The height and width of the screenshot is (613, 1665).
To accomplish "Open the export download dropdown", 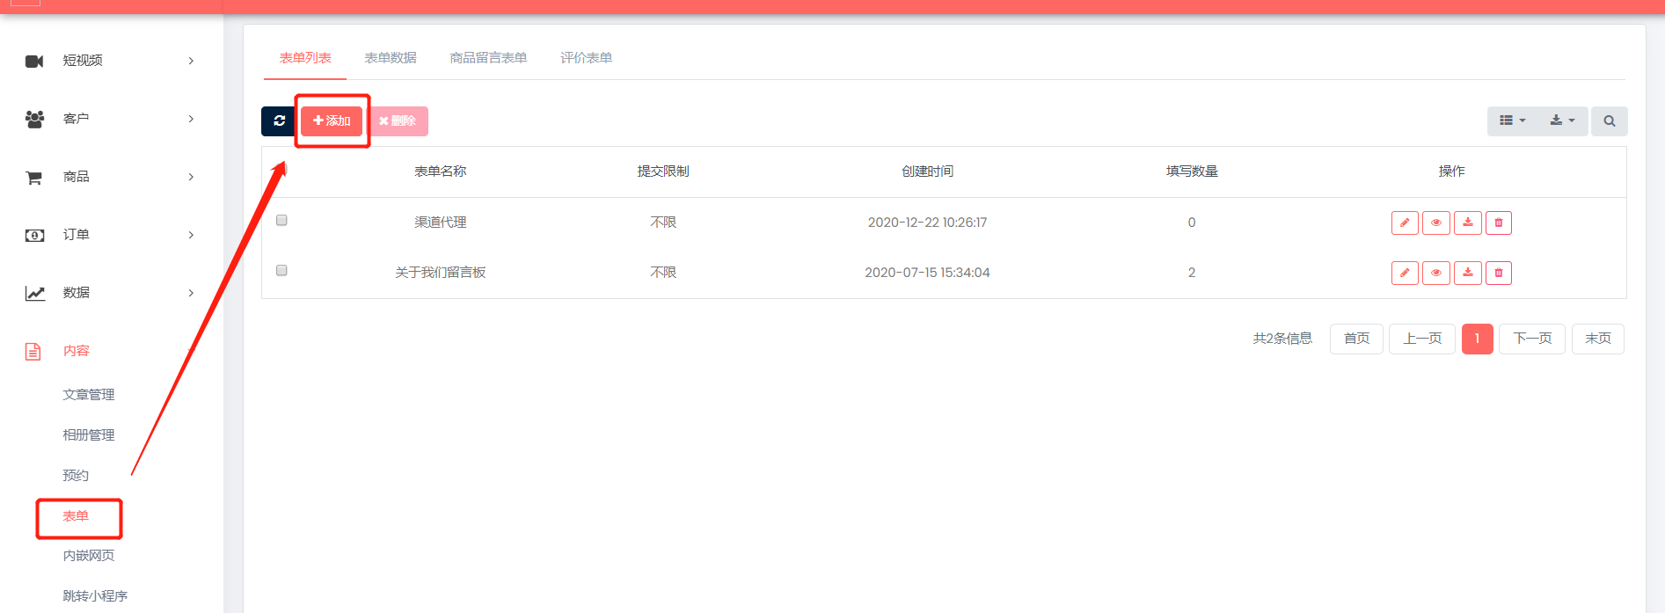I will 1562,121.
